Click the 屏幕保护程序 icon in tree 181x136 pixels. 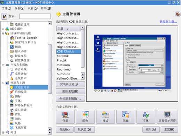(11, 105)
